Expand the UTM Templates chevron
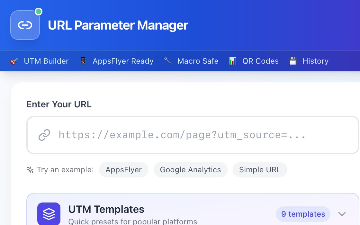Screen dimensions: 360x225 342,214
